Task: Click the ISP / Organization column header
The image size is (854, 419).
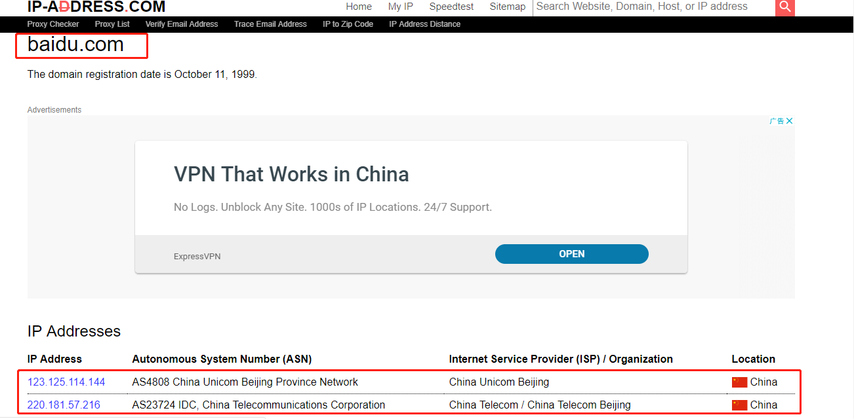Action: click(561, 359)
